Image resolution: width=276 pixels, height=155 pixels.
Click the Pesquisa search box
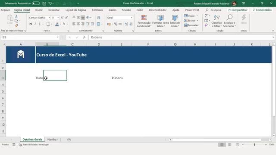(213, 10)
